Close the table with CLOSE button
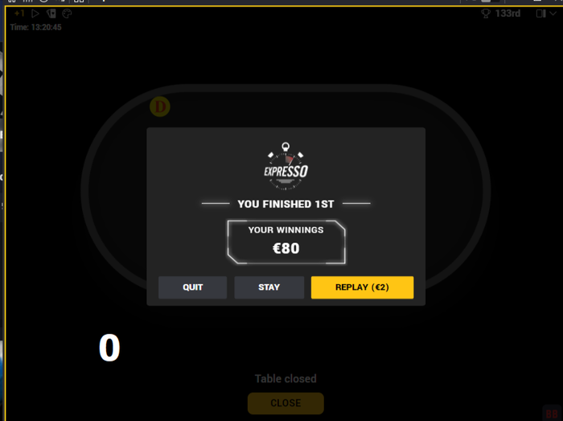563x421 pixels. coord(286,403)
